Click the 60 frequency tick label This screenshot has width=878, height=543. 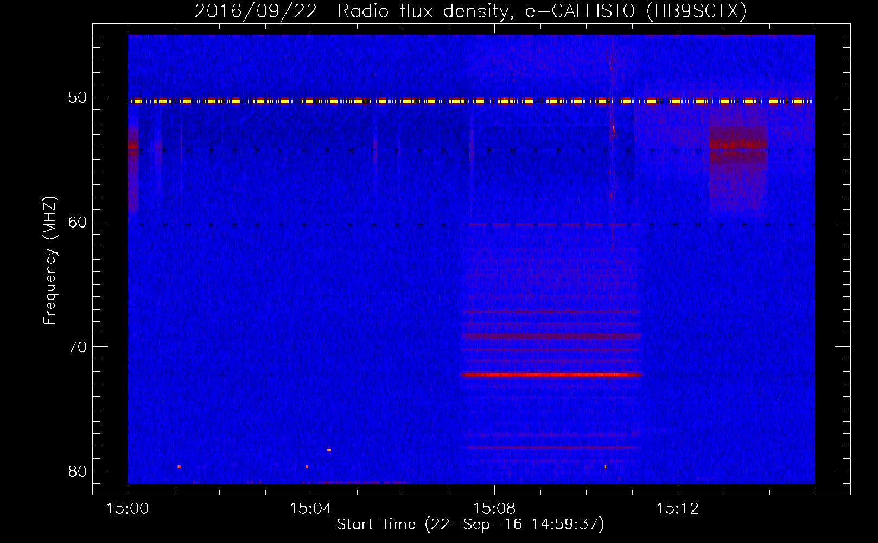tap(78, 222)
